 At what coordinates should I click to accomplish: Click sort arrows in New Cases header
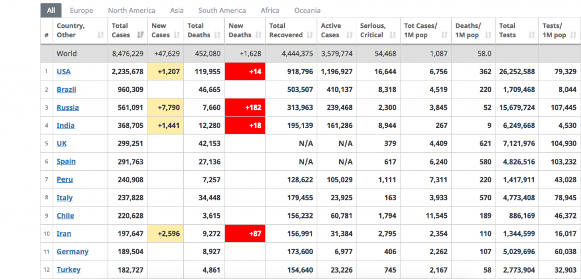click(x=177, y=35)
